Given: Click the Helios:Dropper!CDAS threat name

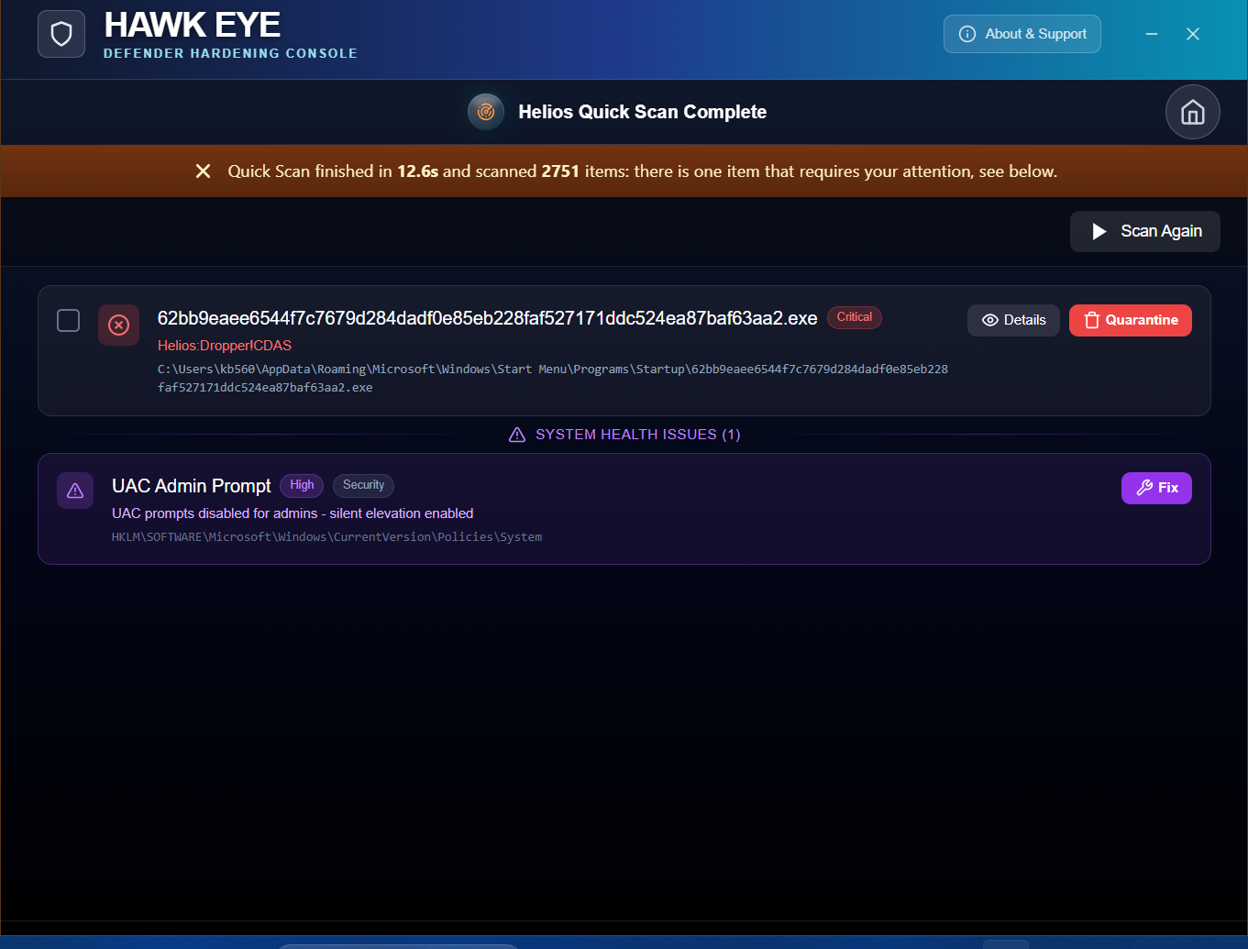Looking at the screenshot, I should point(225,346).
